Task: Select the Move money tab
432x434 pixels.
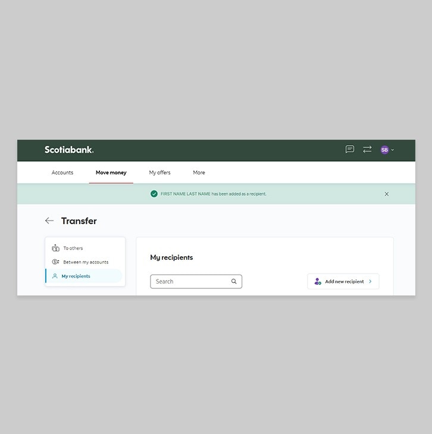Action: (111, 172)
